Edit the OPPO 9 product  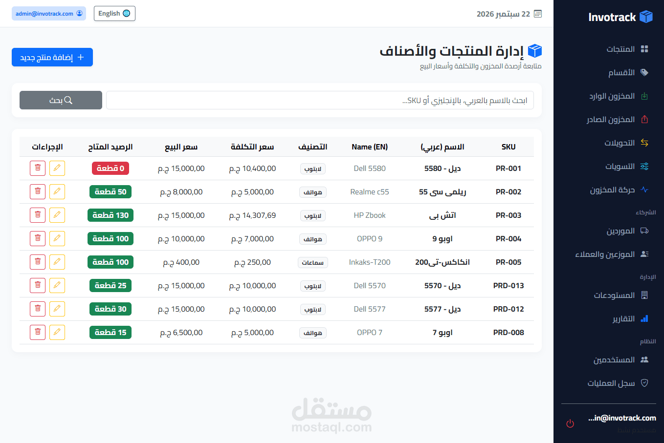click(x=57, y=238)
